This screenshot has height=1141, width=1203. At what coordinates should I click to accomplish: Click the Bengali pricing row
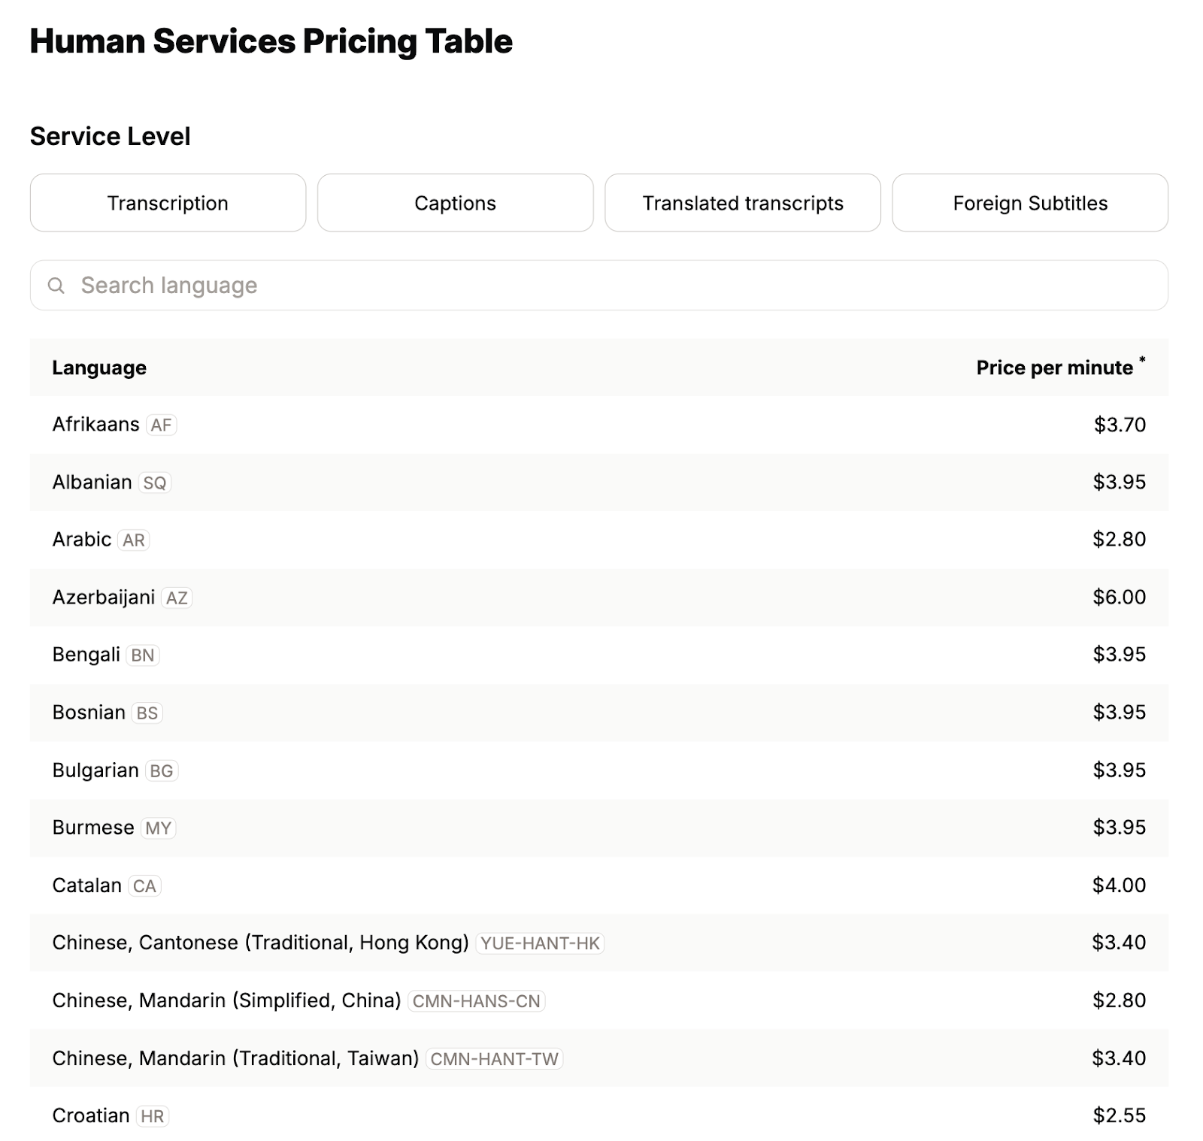[526, 655]
